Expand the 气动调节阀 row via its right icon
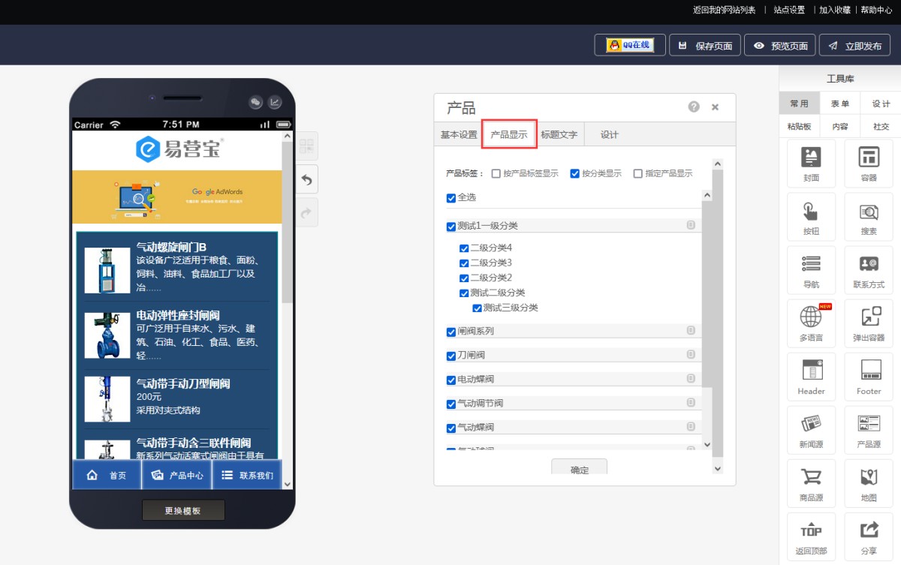The image size is (901, 565). (691, 402)
